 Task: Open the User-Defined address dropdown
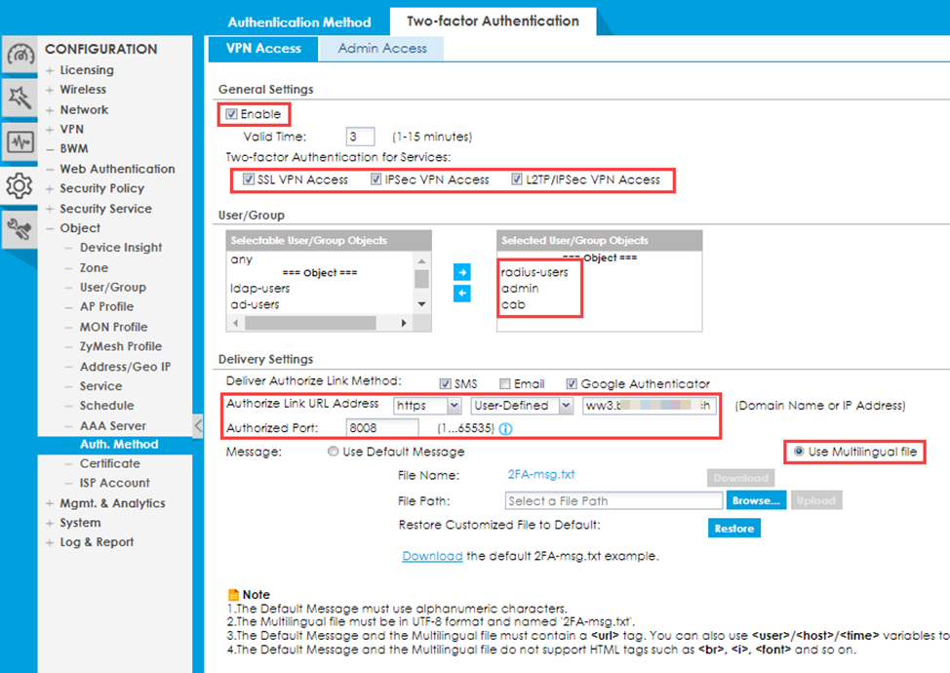click(x=522, y=406)
